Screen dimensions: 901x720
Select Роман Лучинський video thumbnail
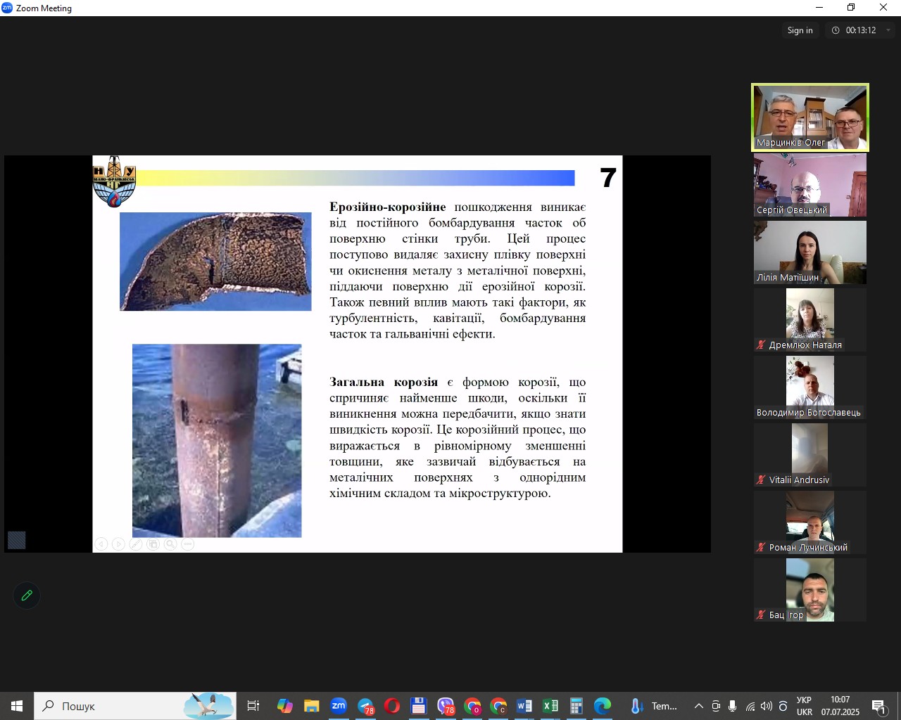coord(810,522)
